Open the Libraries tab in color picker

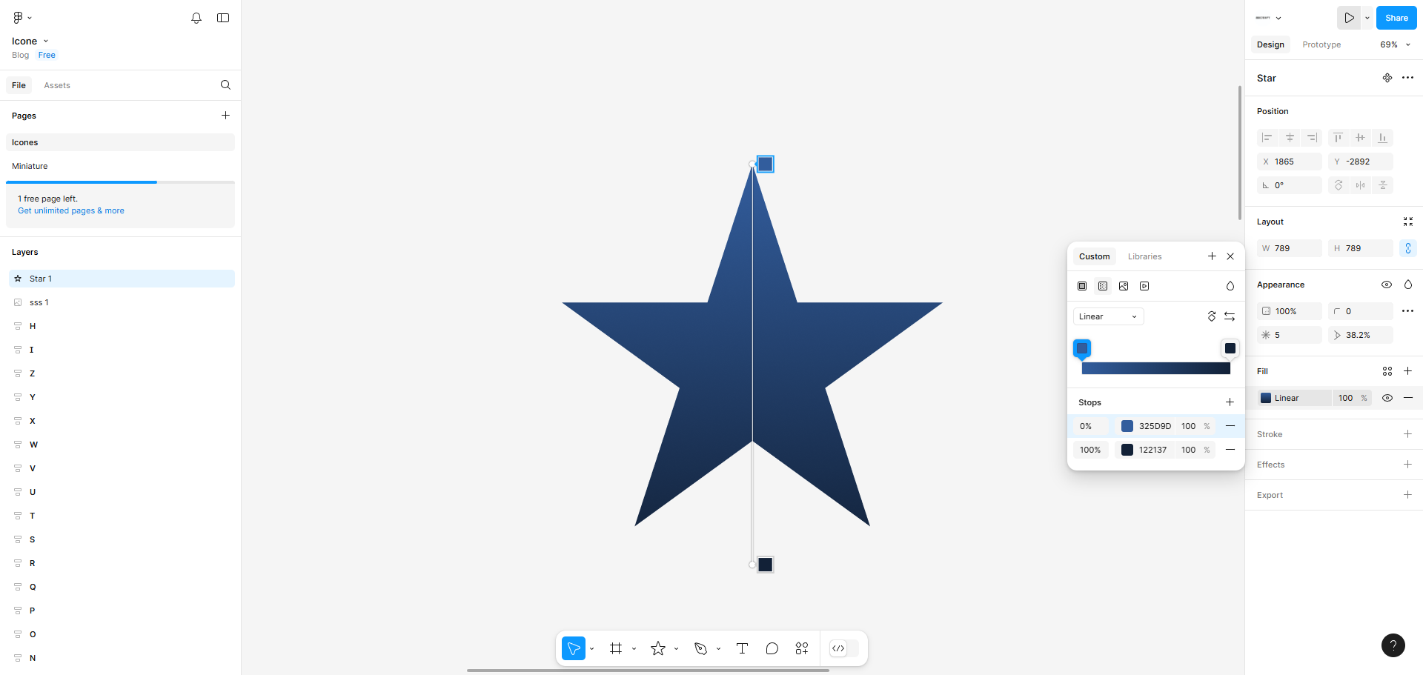point(1144,256)
